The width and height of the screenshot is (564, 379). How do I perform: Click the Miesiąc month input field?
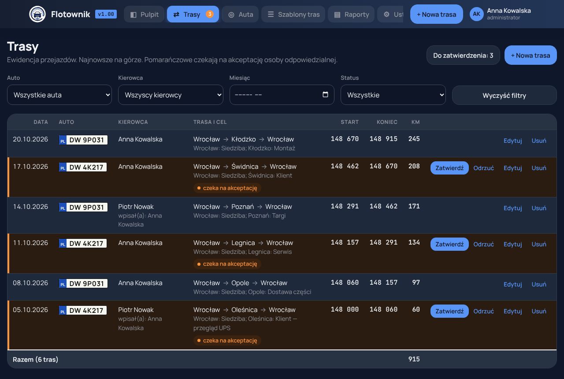pos(282,95)
